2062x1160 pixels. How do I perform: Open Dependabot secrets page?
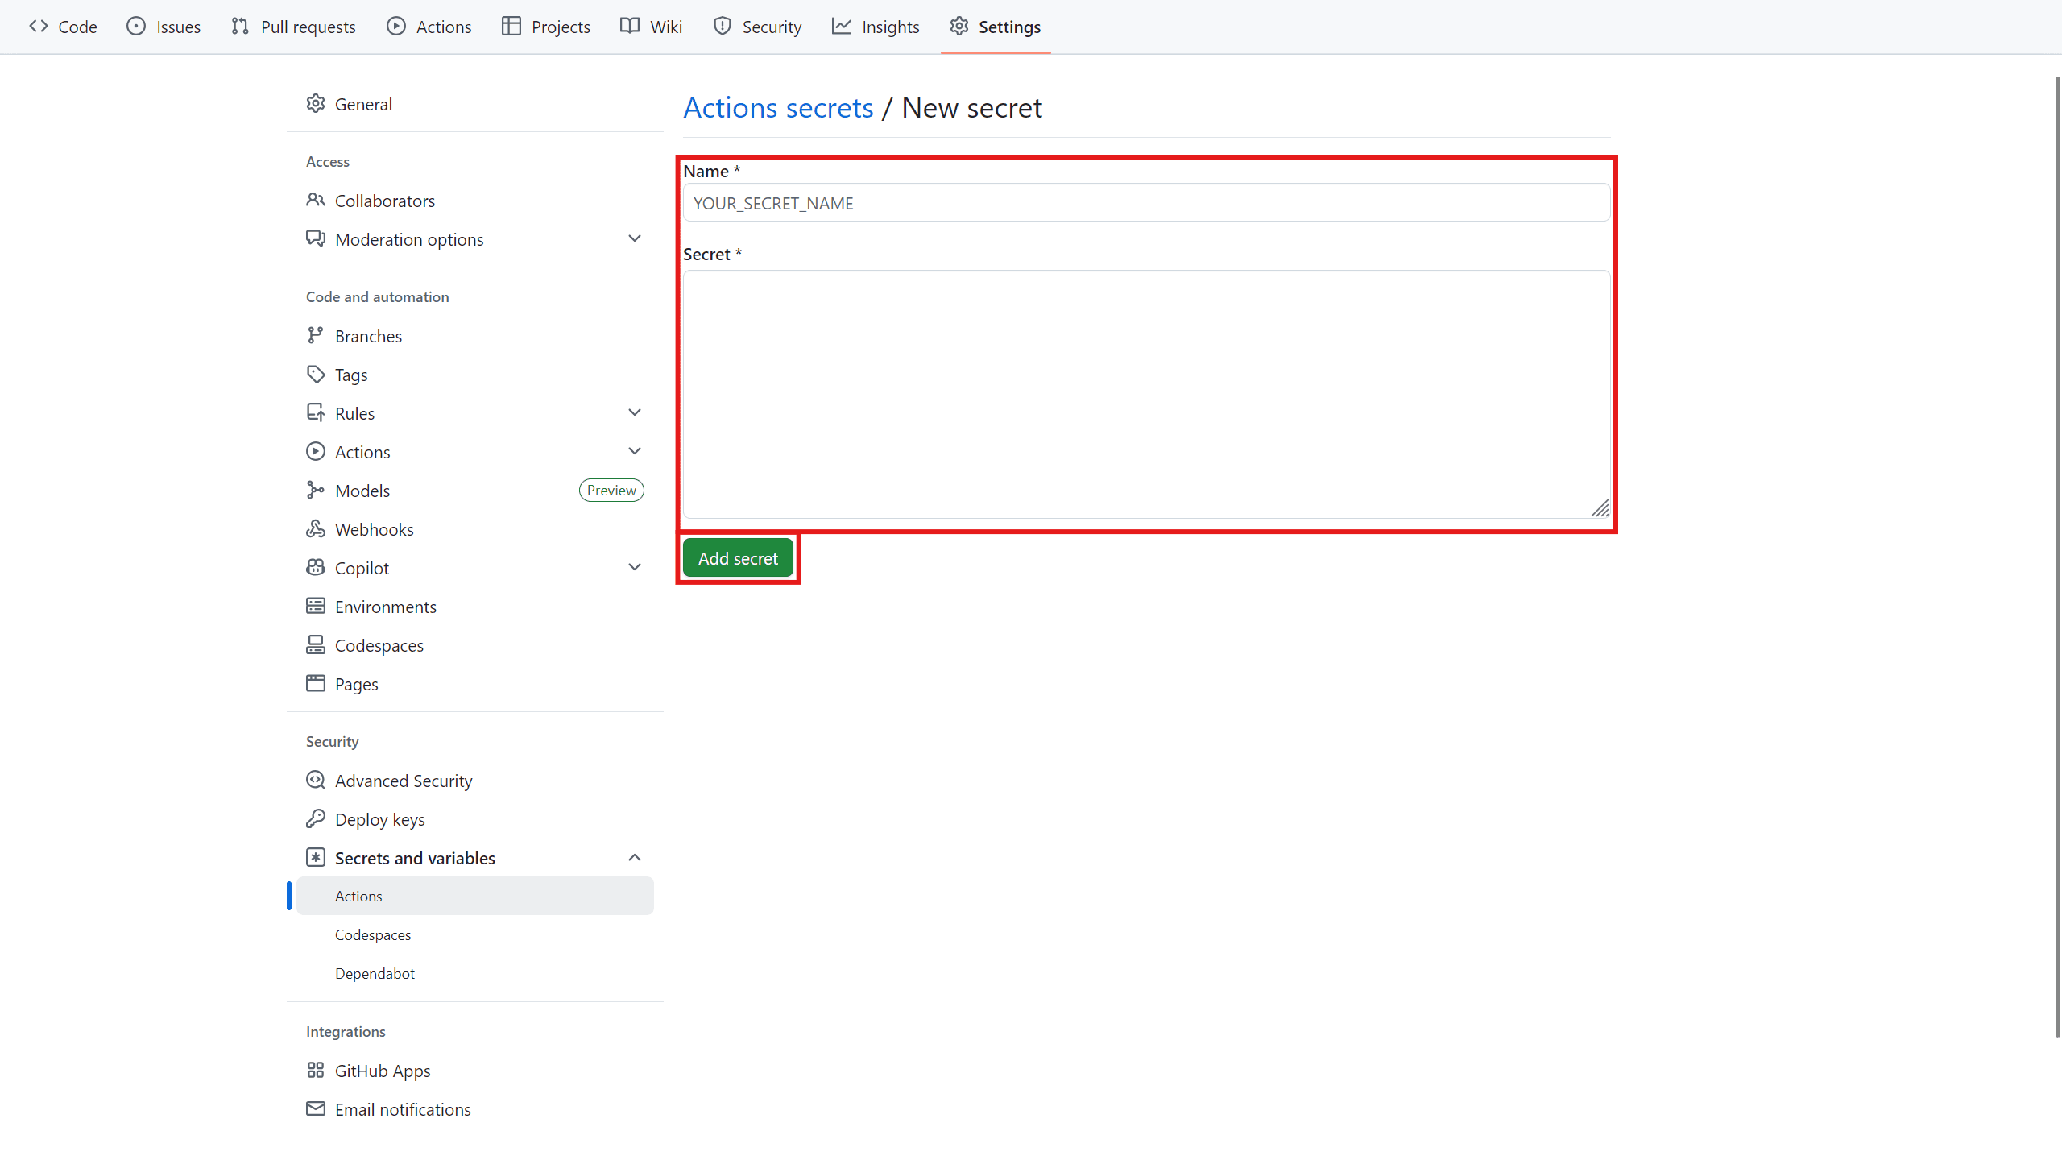[x=475, y=973]
